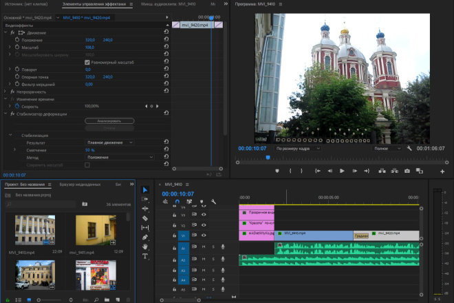The height and width of the screenshot is (303, 454).
Task: Open button editor plus icon
Action: (442, 171)
